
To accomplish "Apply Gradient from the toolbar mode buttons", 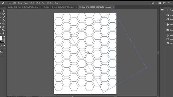I will point(1,45).
